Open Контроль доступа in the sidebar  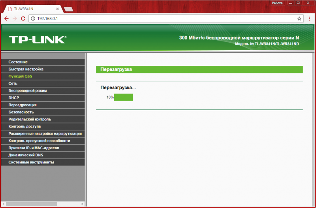tap(43, 126)
